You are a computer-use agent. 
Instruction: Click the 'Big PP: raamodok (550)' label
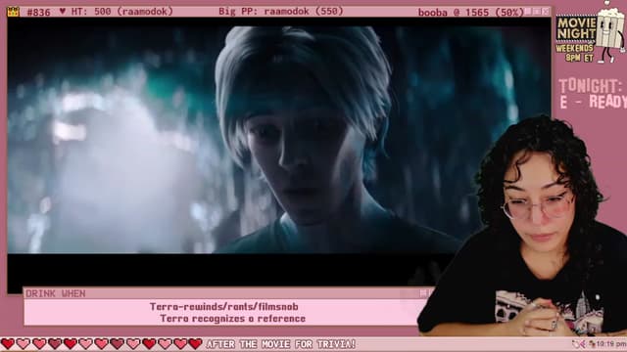pos(281,11)
